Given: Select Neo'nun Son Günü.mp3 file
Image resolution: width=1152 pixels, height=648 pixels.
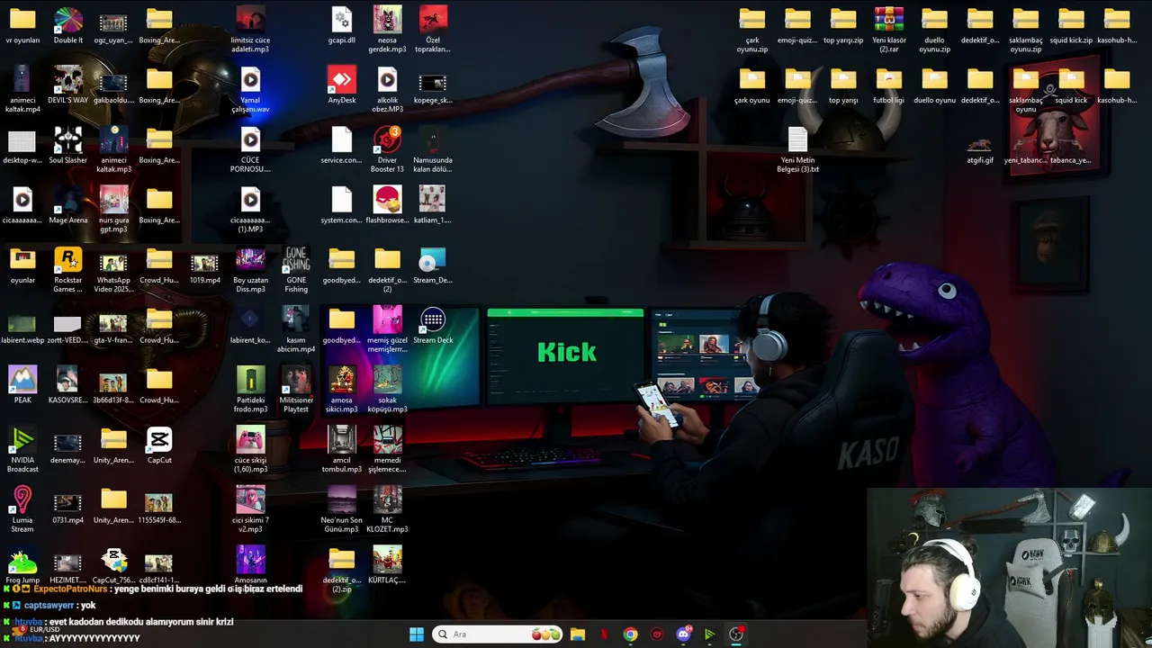Looking at the screenshot, I should pyautogui.click(x=342, y=510).
